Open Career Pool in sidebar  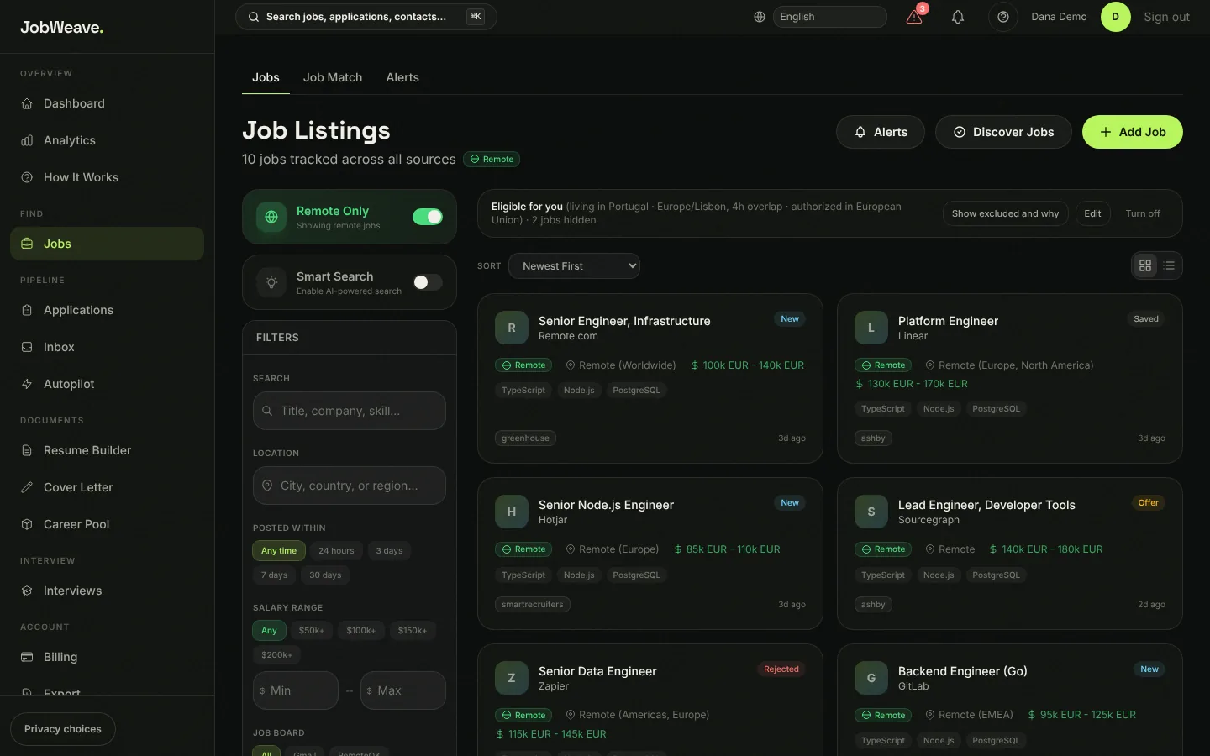point(107,524)
